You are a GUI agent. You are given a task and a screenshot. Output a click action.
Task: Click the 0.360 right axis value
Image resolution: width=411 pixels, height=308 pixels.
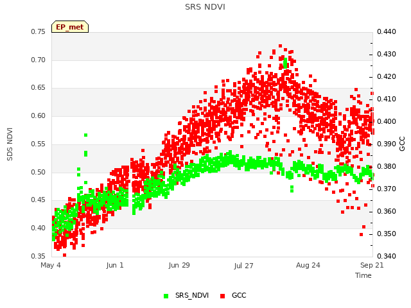(x=387, y=211)
